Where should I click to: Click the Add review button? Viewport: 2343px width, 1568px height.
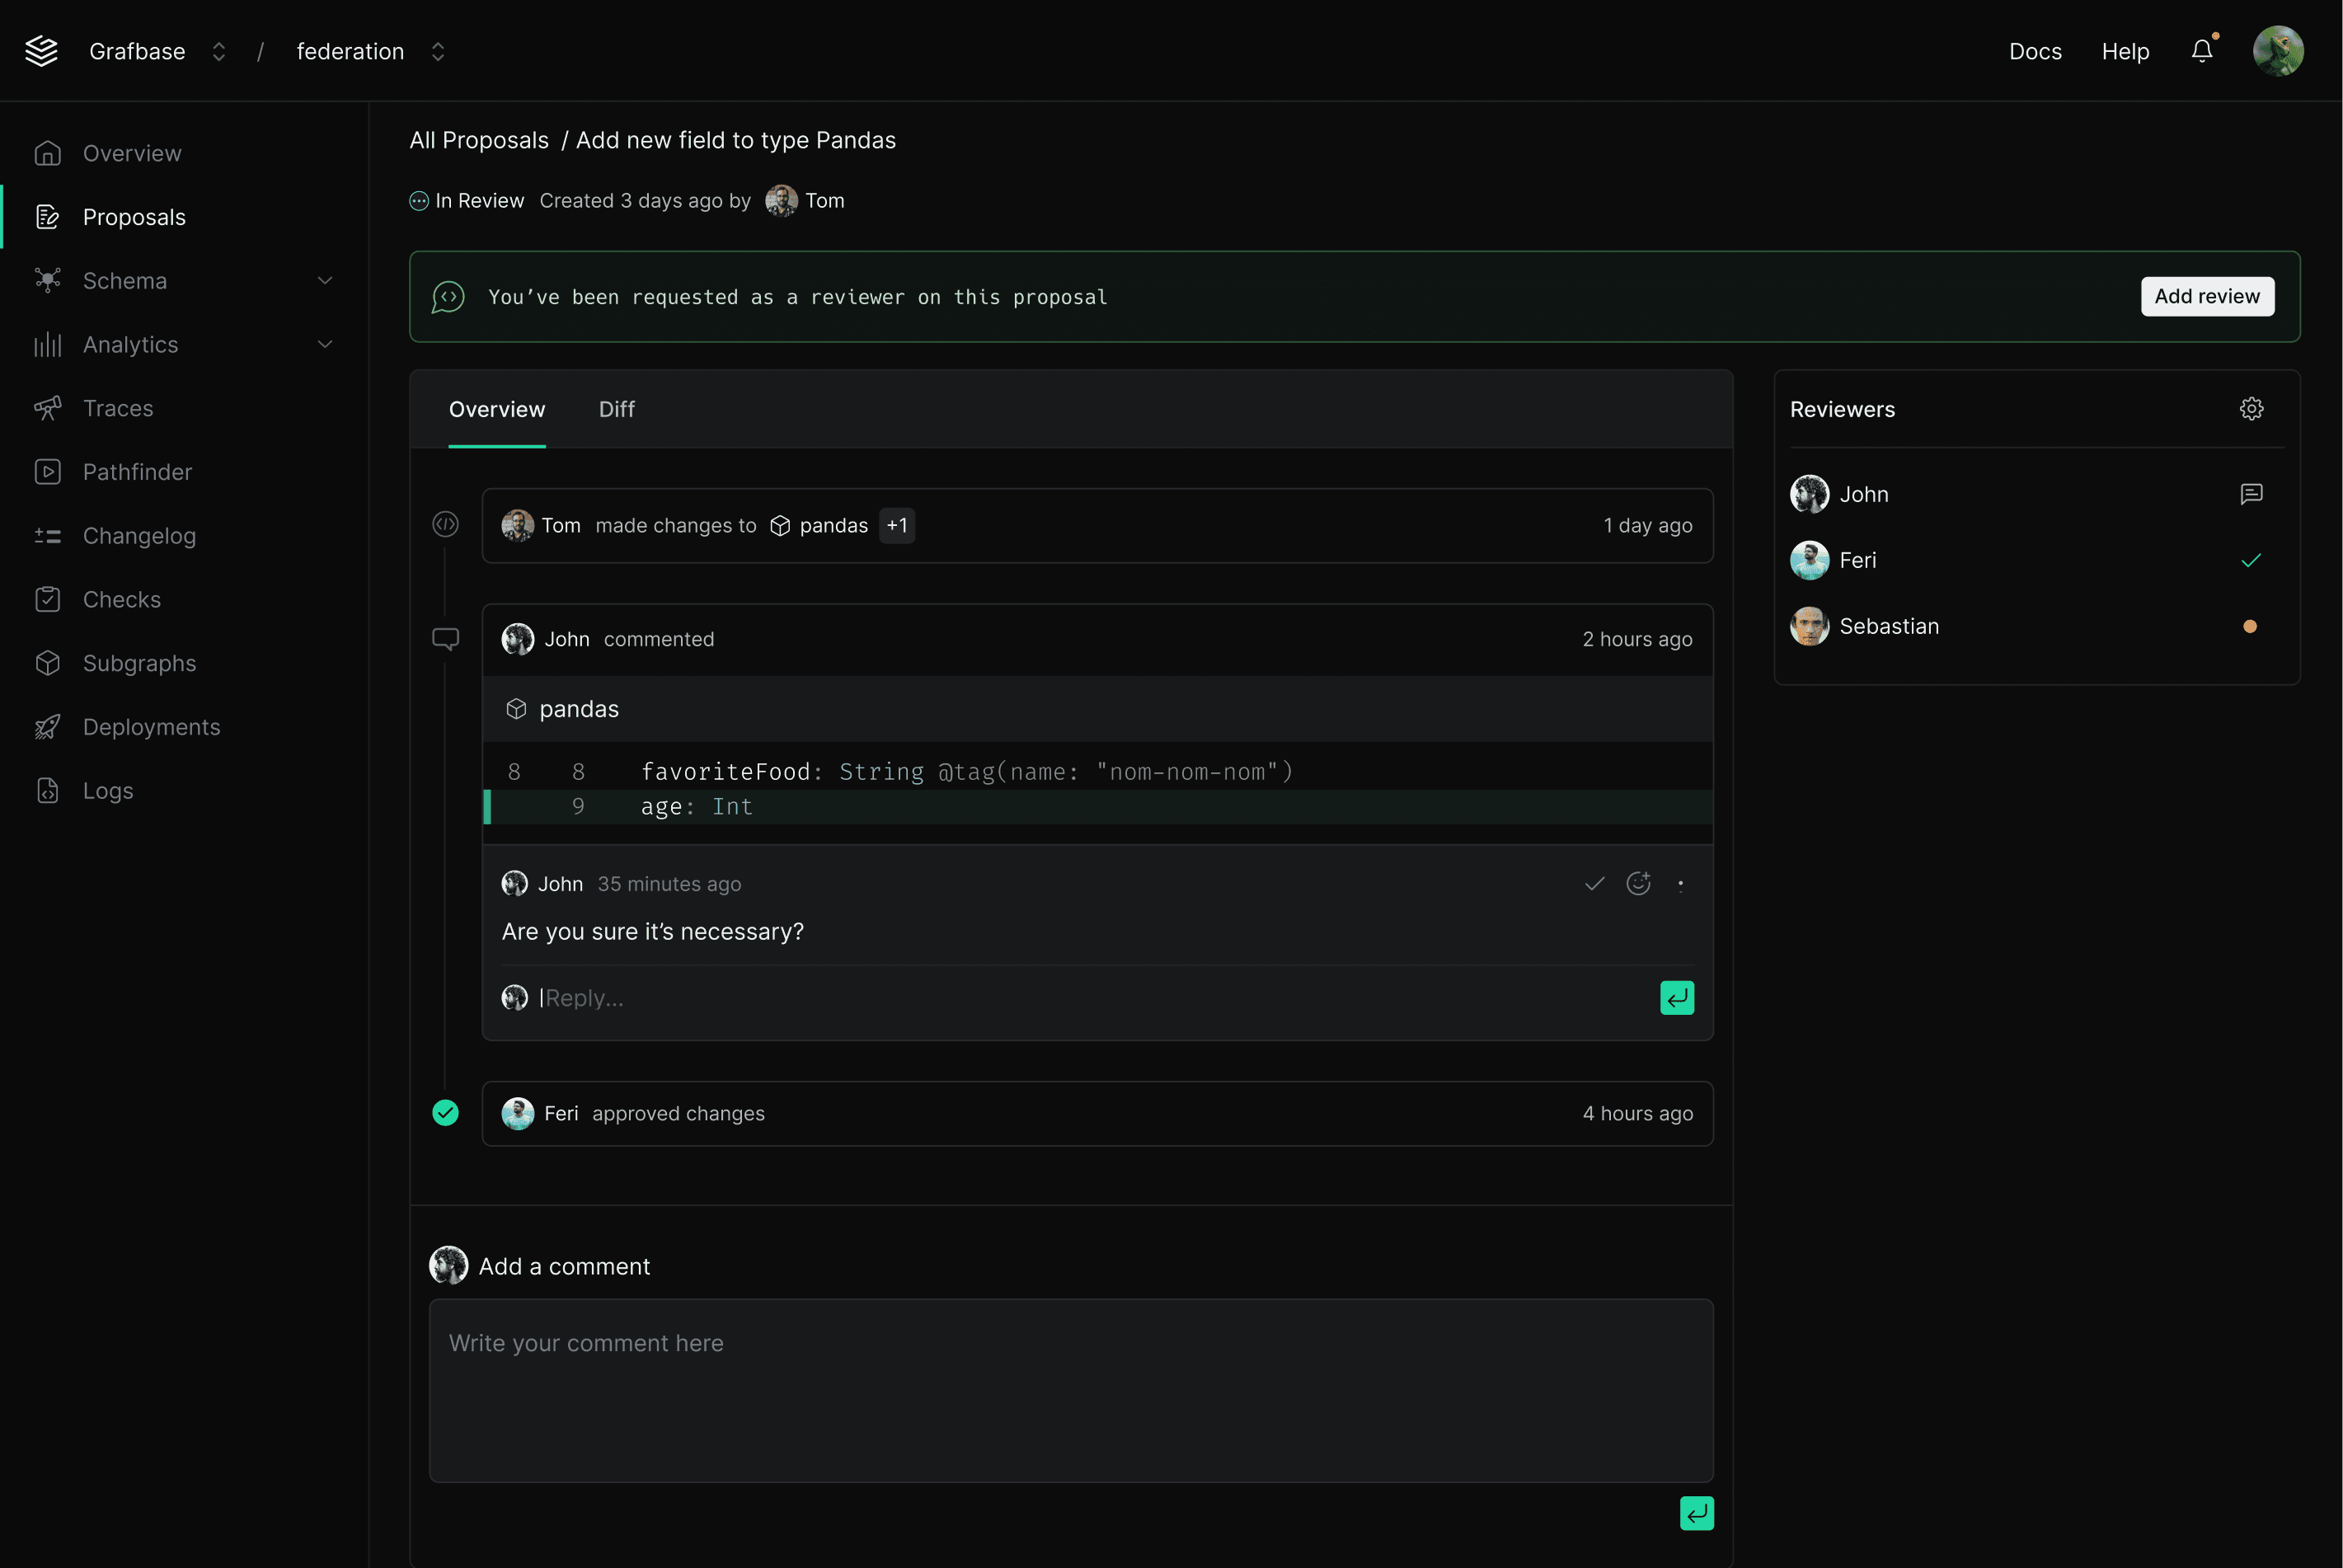point(2207,296)
